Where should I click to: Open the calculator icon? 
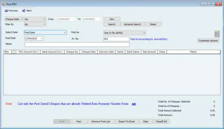pyautogui.click(x=217, y=34)
